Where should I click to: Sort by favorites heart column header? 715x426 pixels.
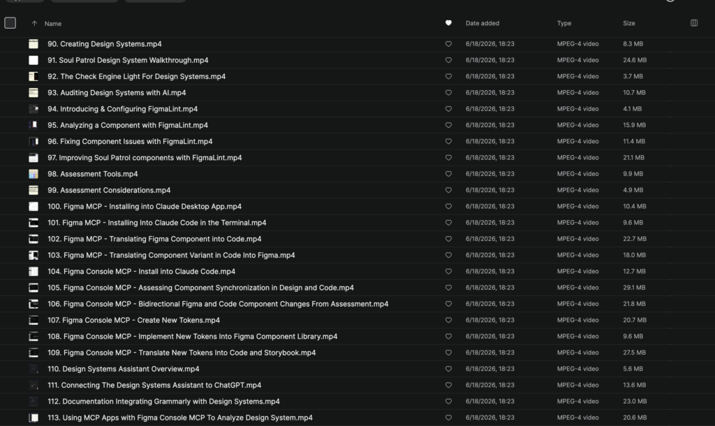point(448,23)
